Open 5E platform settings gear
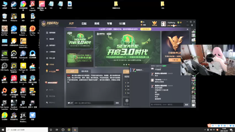Screen dimensions: 235x132 point(191,22)
